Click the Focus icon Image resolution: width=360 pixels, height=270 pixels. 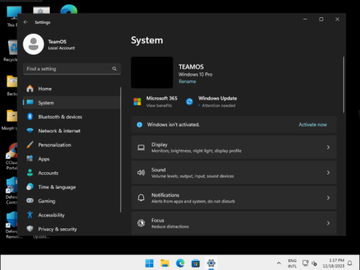[141, 223]
